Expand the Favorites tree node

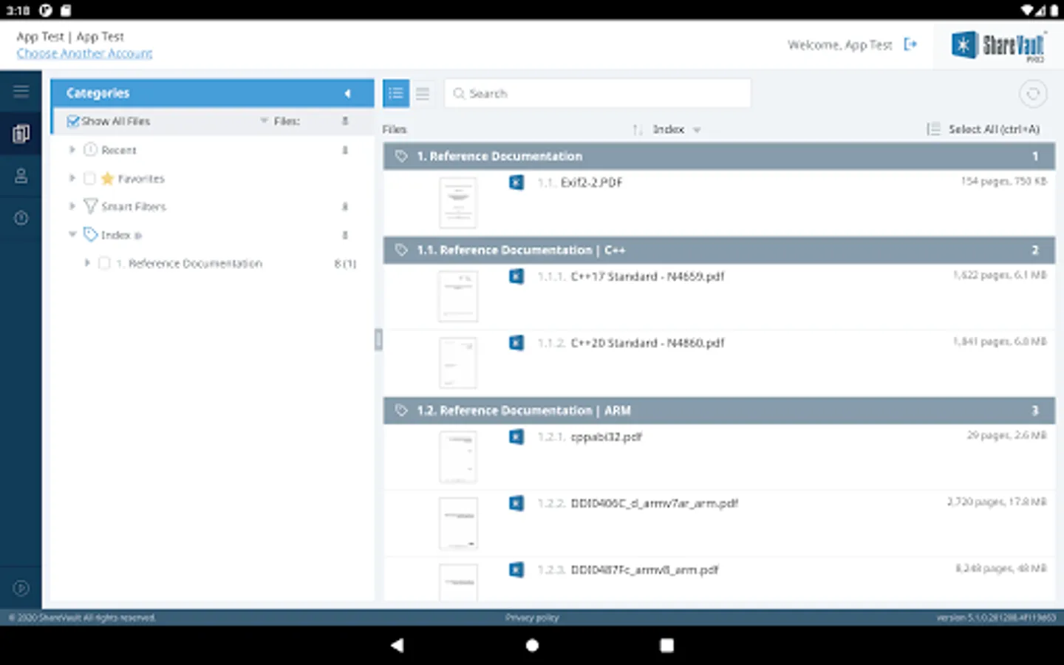(x=72, y=178)
